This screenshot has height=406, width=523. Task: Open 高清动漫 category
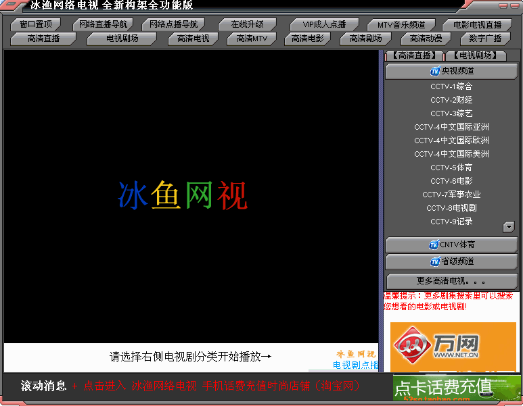tap(426, 39)
